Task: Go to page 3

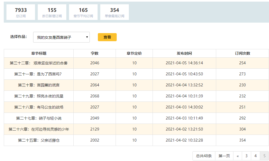Action: [246, 156]
